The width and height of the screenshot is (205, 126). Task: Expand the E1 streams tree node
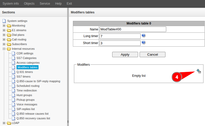[4, 30]
